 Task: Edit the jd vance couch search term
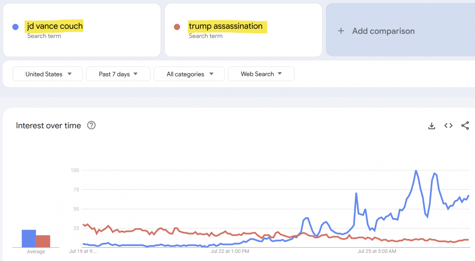55,26
